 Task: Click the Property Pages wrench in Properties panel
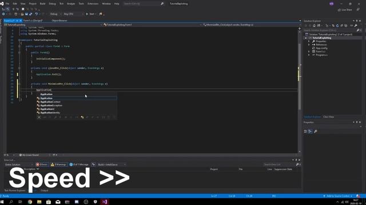[315, 132]
